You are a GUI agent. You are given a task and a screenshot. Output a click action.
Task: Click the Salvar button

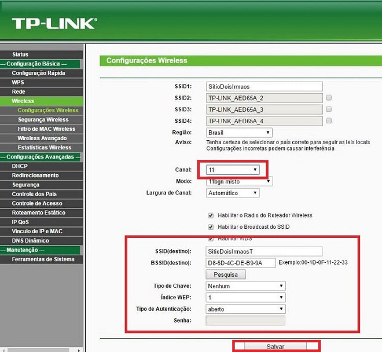pyautogui.click(x=276, y=346)
